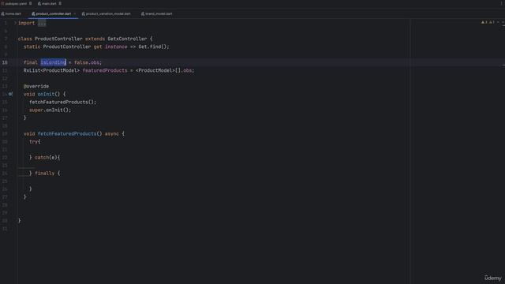Click line number 10 in the gutter
Screen dimensions: 505x284
click(5, 62)
